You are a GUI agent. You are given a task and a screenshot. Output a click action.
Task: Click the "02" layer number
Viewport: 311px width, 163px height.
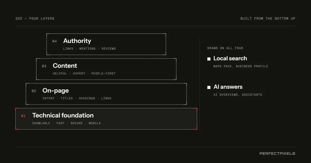point(34,91)
